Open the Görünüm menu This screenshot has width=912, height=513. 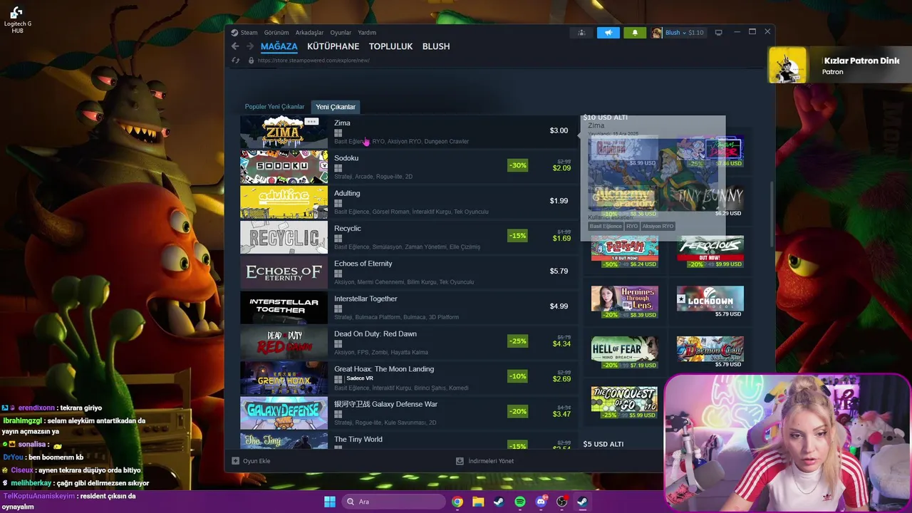click(276, 33)
